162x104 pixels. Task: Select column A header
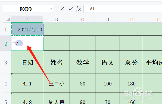27,19
